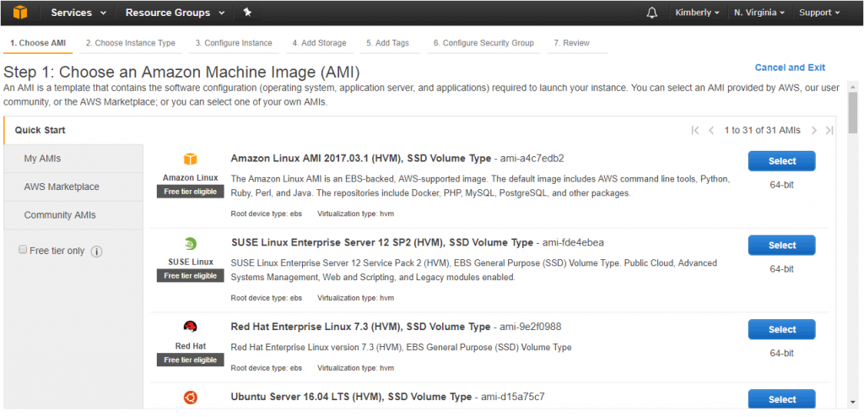Go to 4. Add Storage step

tap(319, 43)
